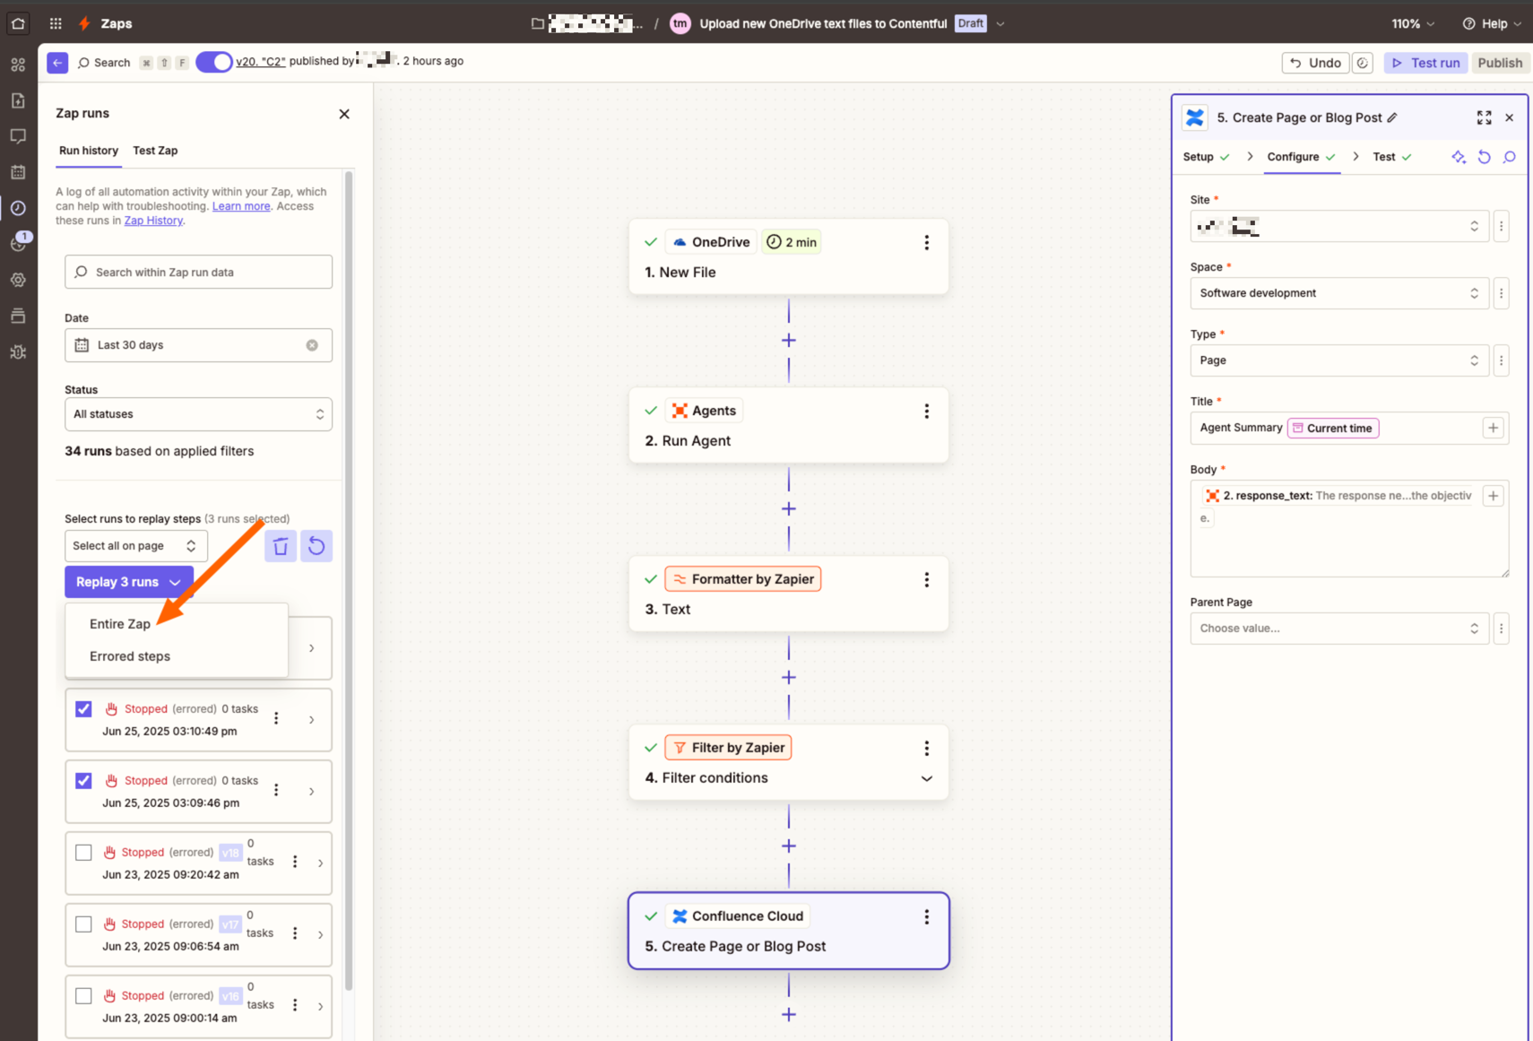Insert data into Body field plus button
The image size is (1533, 1041).
pyautogui.click(x=1494, y=496)
